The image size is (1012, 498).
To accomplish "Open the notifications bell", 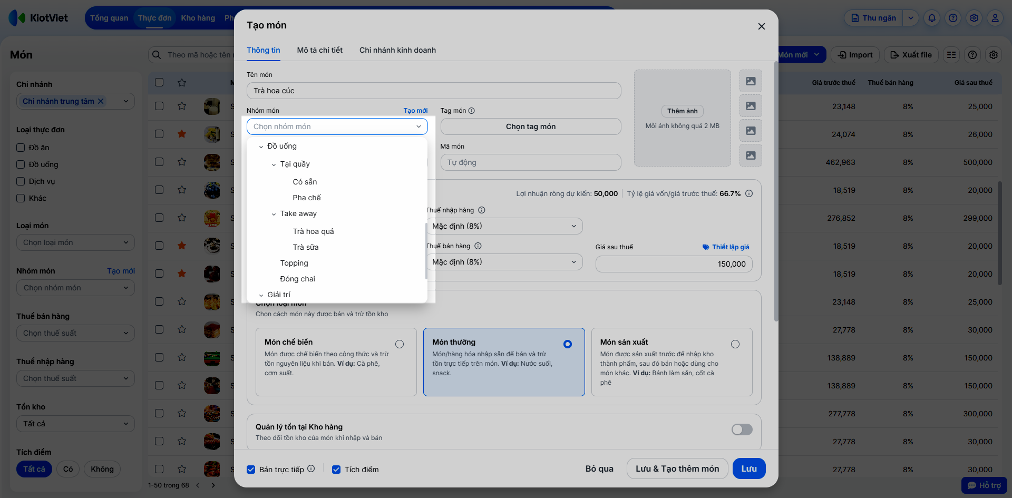I will (932, 18).
